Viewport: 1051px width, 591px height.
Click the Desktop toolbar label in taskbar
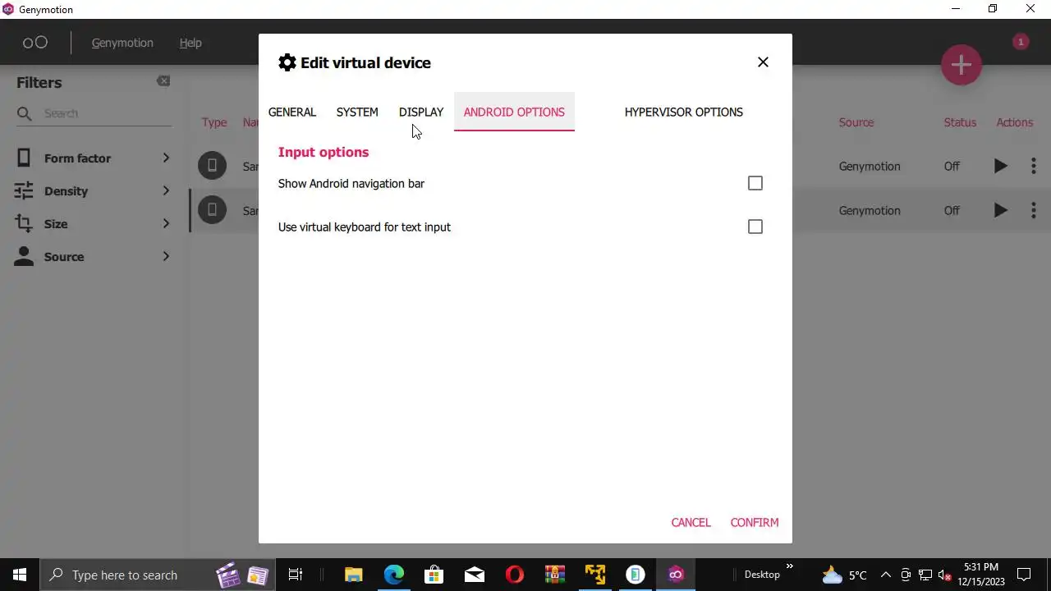(762, 575)
